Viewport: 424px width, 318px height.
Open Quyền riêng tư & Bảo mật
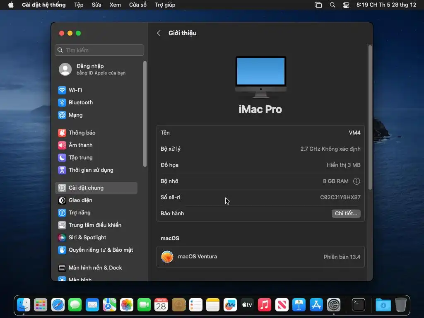pyautogui.click(x=96, y=250)
